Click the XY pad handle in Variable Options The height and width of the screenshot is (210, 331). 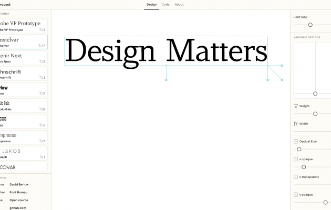pos(315,93)
